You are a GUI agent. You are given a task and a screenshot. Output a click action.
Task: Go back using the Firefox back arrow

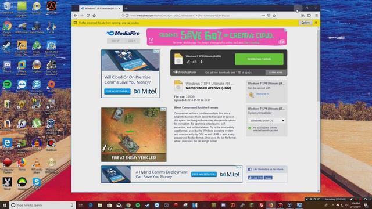click(76, 16)
